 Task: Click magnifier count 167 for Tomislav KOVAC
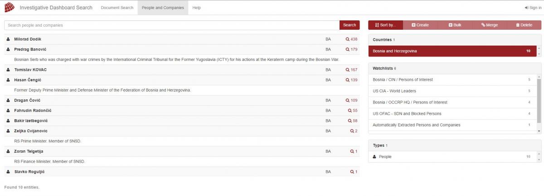tap(351, 70)
